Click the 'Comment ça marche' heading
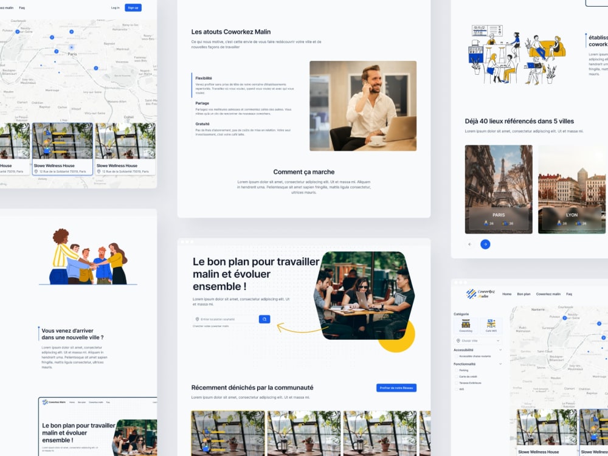Viewport: 608px width, 456px height. (303, 172)
